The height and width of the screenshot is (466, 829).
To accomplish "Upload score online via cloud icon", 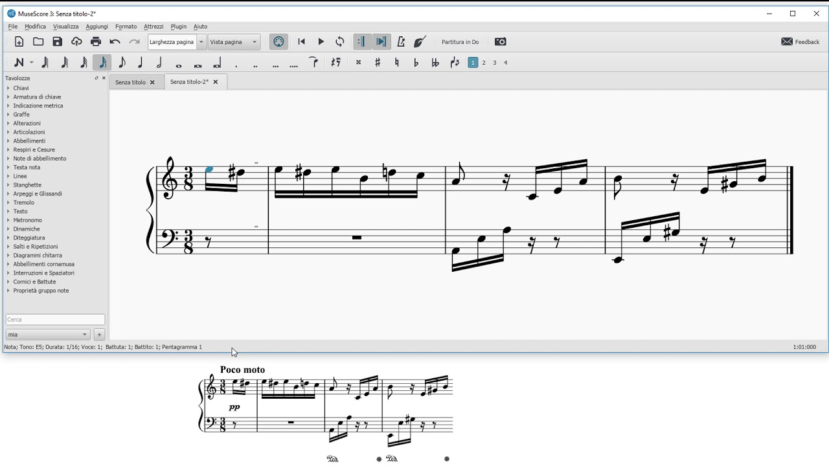I will click(x=76, y=41).
